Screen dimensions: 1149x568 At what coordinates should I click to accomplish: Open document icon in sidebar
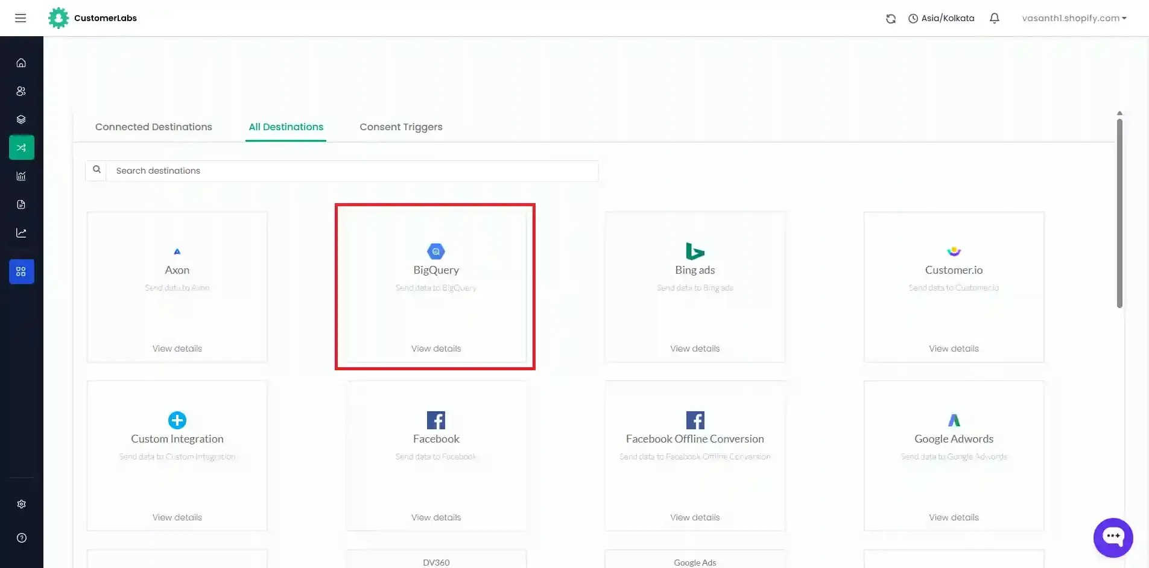tap(21, 204)
